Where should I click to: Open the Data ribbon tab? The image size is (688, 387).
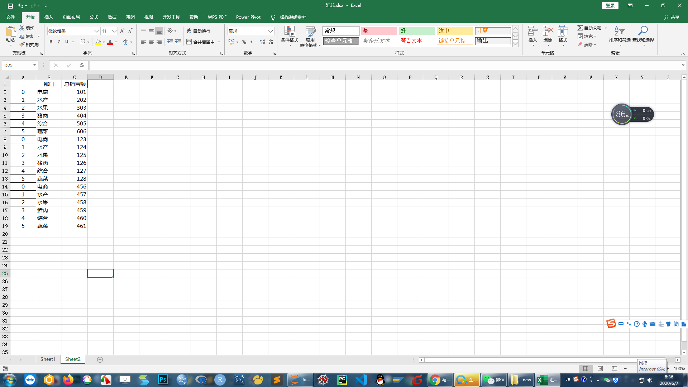[112, 17]
